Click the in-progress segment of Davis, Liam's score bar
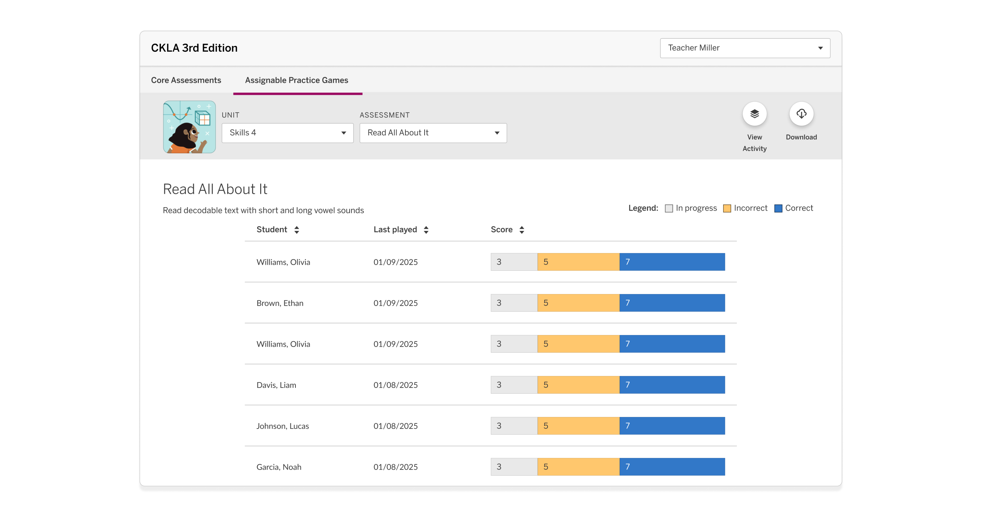Image resolution: width=981 pixels, height=517 pixels. 513,384
